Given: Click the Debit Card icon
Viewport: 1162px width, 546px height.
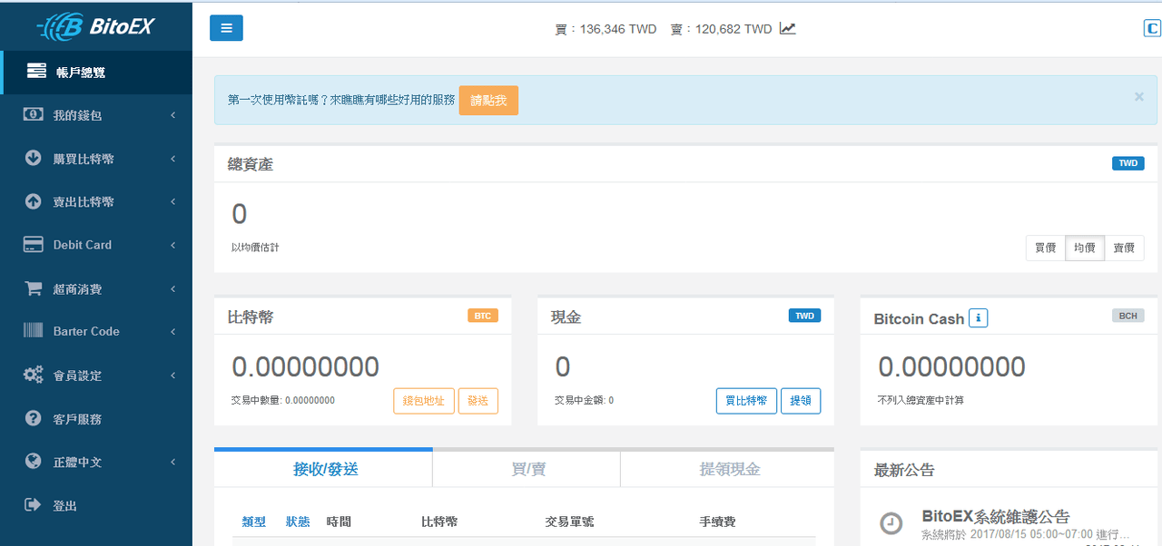Looking at the screenshot, I should pos(33,245).
